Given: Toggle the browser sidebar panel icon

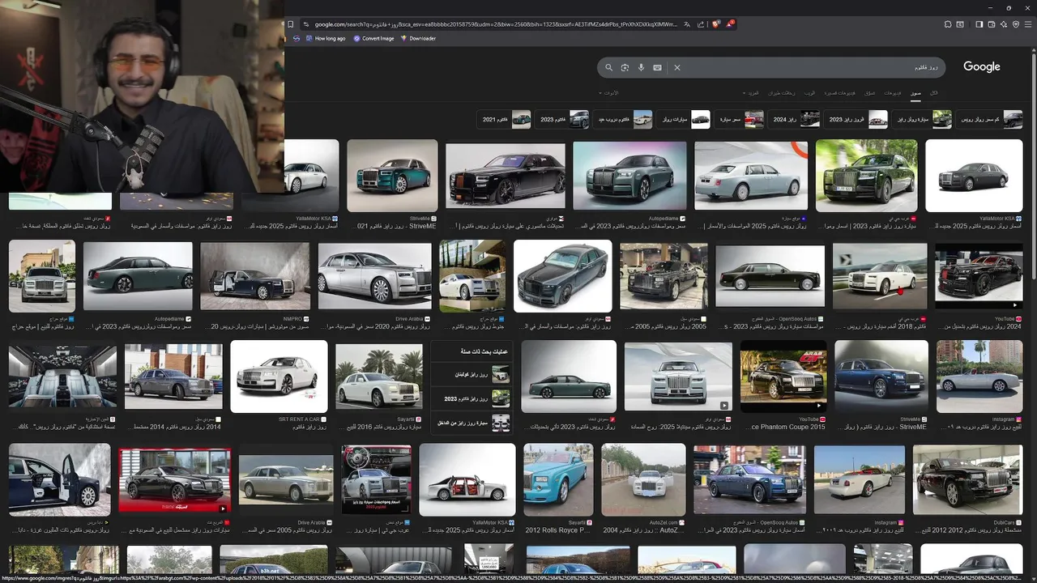Looking at the screenshot, I should 979,24.
